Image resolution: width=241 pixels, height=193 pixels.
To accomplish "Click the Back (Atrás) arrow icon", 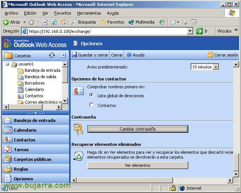I will (x=6, y=22).
